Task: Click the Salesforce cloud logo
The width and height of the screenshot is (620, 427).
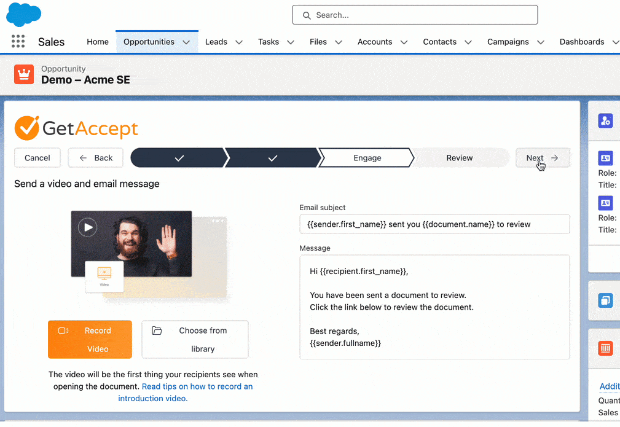Action: tap(24, 14)
